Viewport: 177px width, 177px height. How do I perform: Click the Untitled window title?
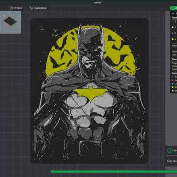[x=97, y=3]
